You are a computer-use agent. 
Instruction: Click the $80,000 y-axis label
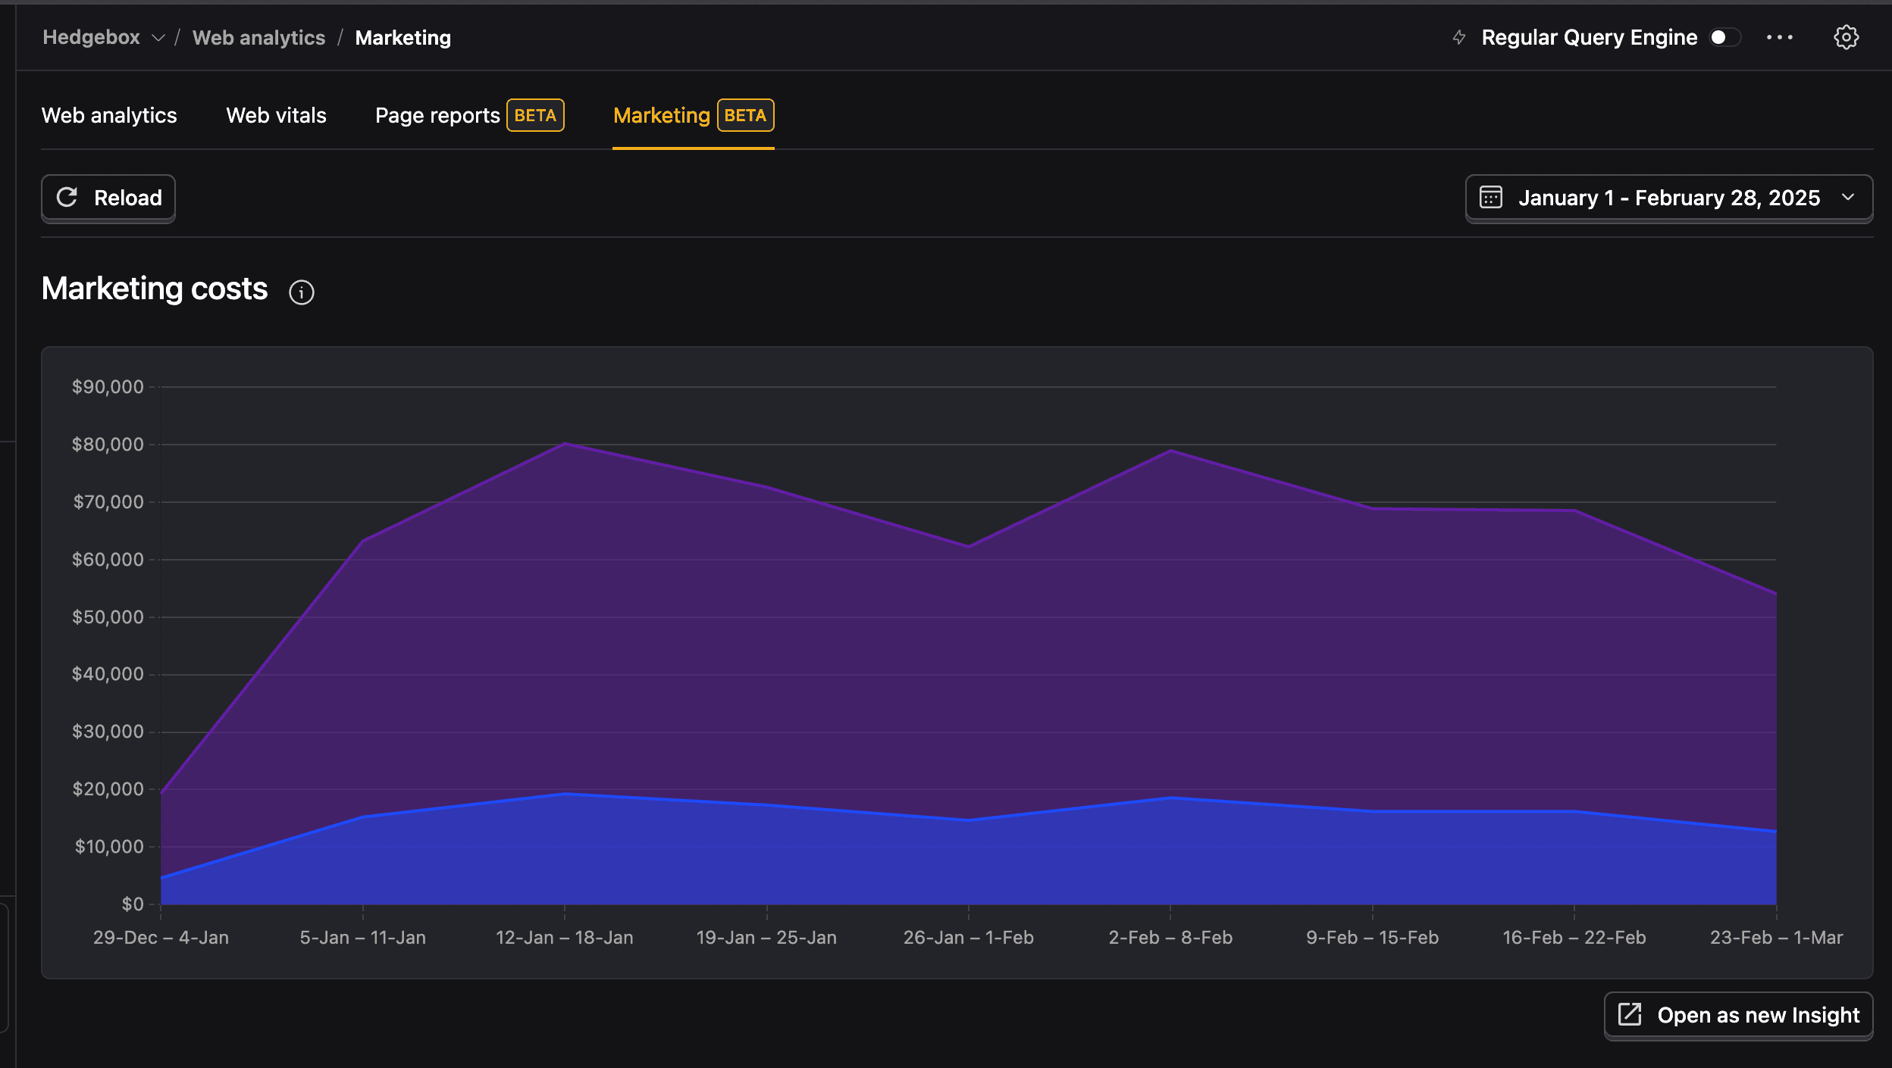coord(108,445)
